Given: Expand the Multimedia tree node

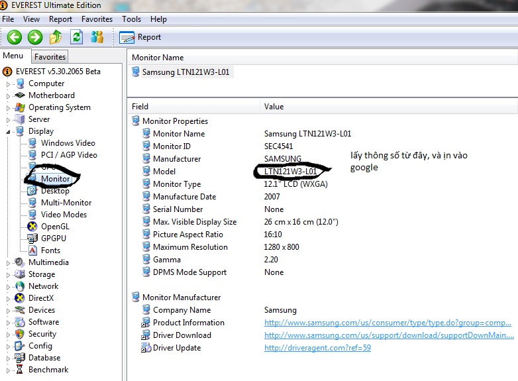Looking at the screenshot, I should click(x=9, y=263).
